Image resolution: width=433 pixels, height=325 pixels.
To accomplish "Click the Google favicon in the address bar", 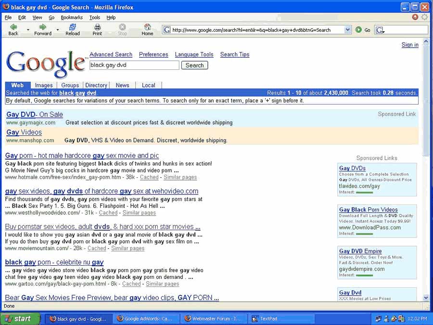I will [167, 29].
